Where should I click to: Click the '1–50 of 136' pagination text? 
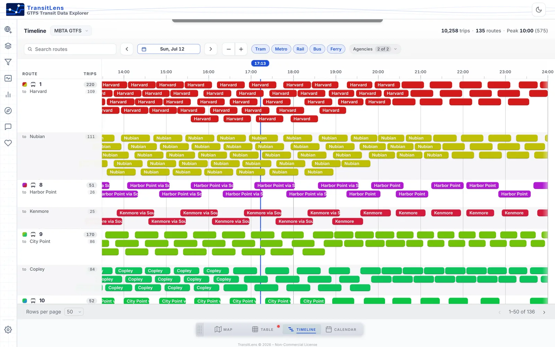pyautogui.click(x=522, y=312)
